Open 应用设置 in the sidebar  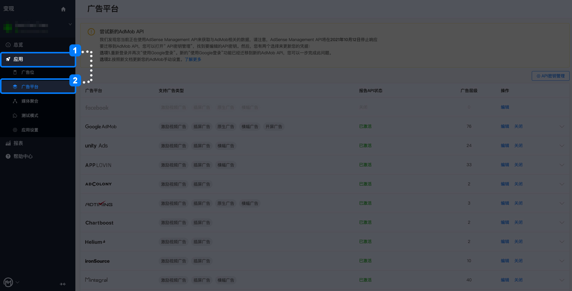tap(30, 130)
